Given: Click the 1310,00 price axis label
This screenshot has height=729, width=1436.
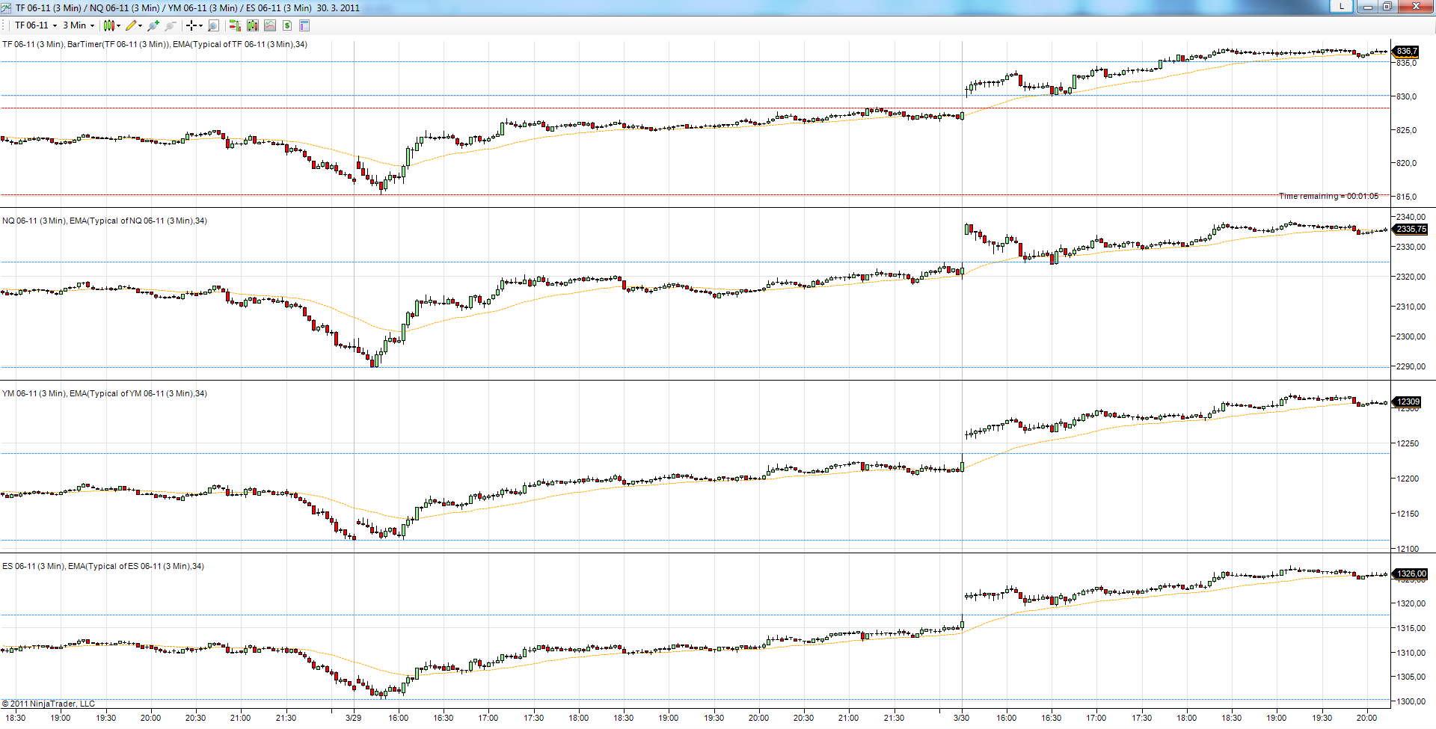Looking at the screenshot, I should tap(1411, 653).
